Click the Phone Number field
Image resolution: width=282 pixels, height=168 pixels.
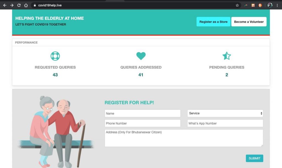[x=142, y=123]
